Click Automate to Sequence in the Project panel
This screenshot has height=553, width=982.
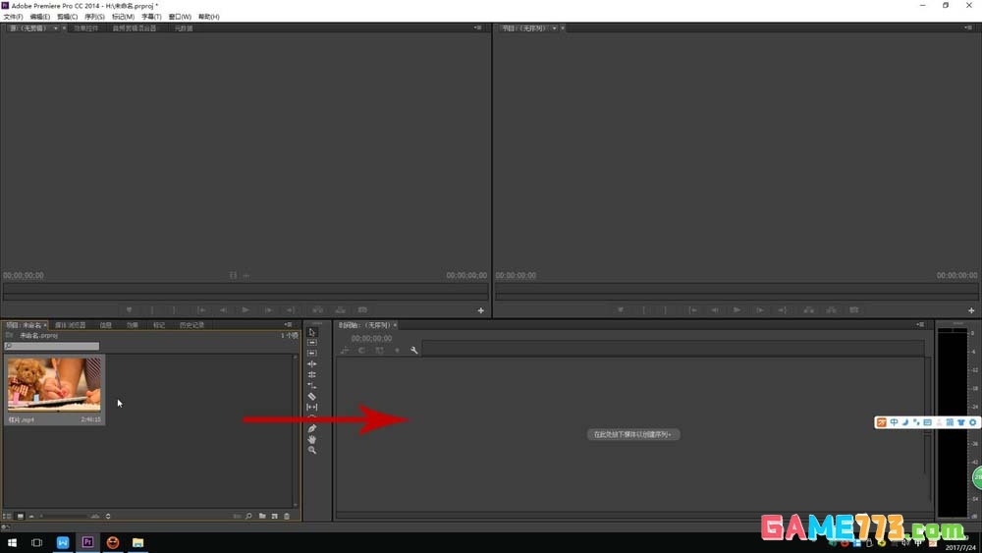point(237,516)
